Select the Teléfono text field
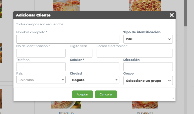The width and height of the screenshot is (194, 114). [41, 67]
